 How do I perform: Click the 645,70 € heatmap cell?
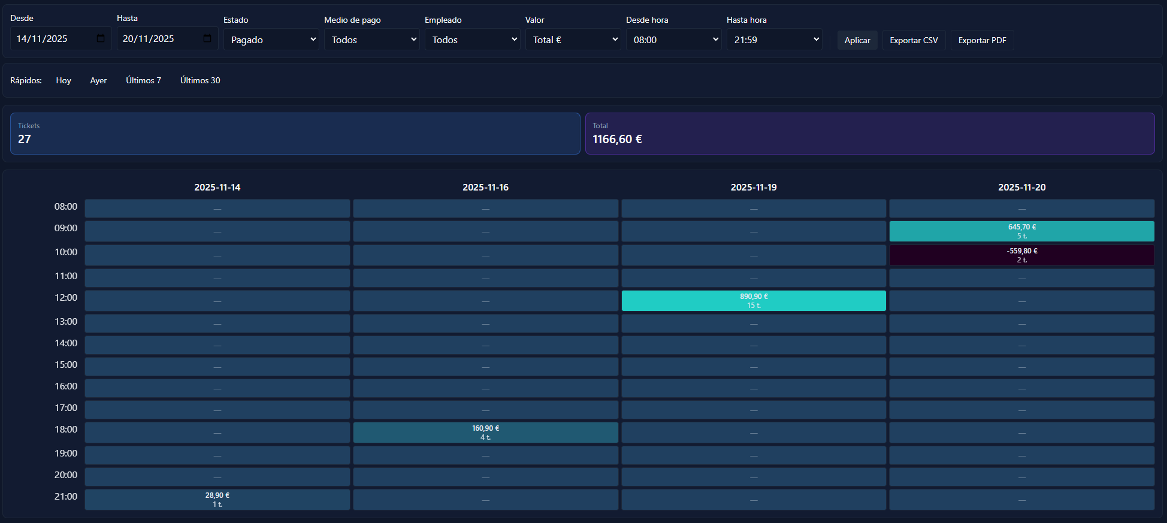pyautogui.click(x=1021, y=231)
